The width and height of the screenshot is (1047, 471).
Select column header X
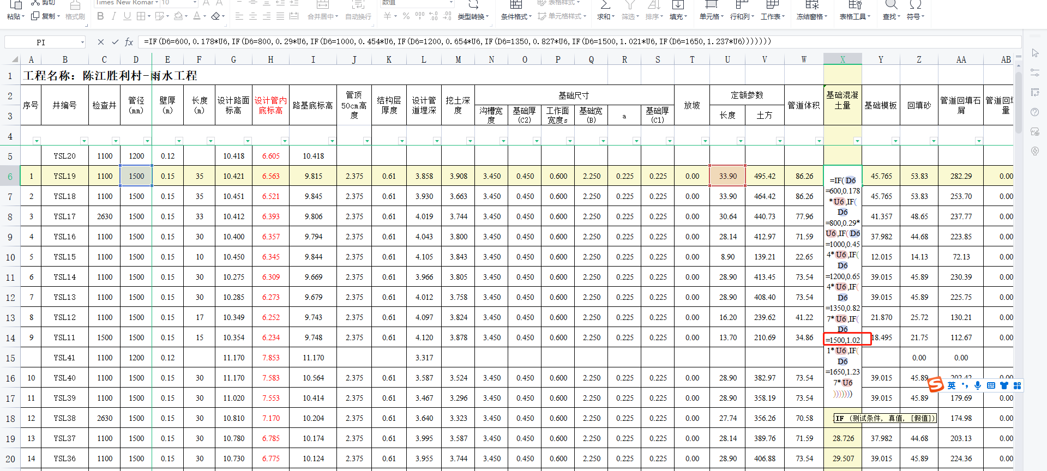coord(843,59)
